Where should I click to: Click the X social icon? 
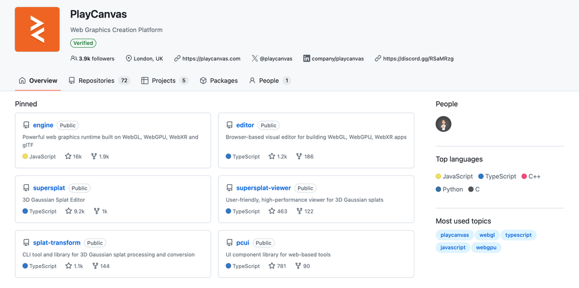[x=255, y=58]
